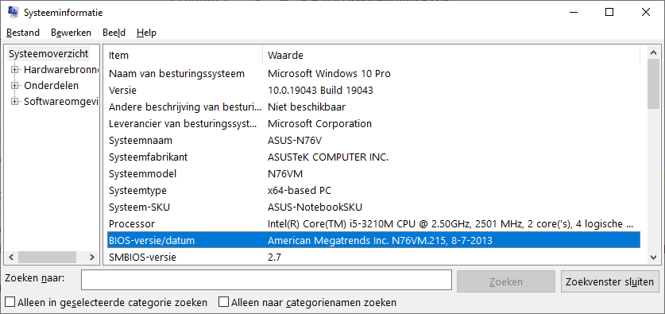The height and width of the screenshot is (314, 665).
Task: Click the Zoeken button
Action: coord(505,281)
